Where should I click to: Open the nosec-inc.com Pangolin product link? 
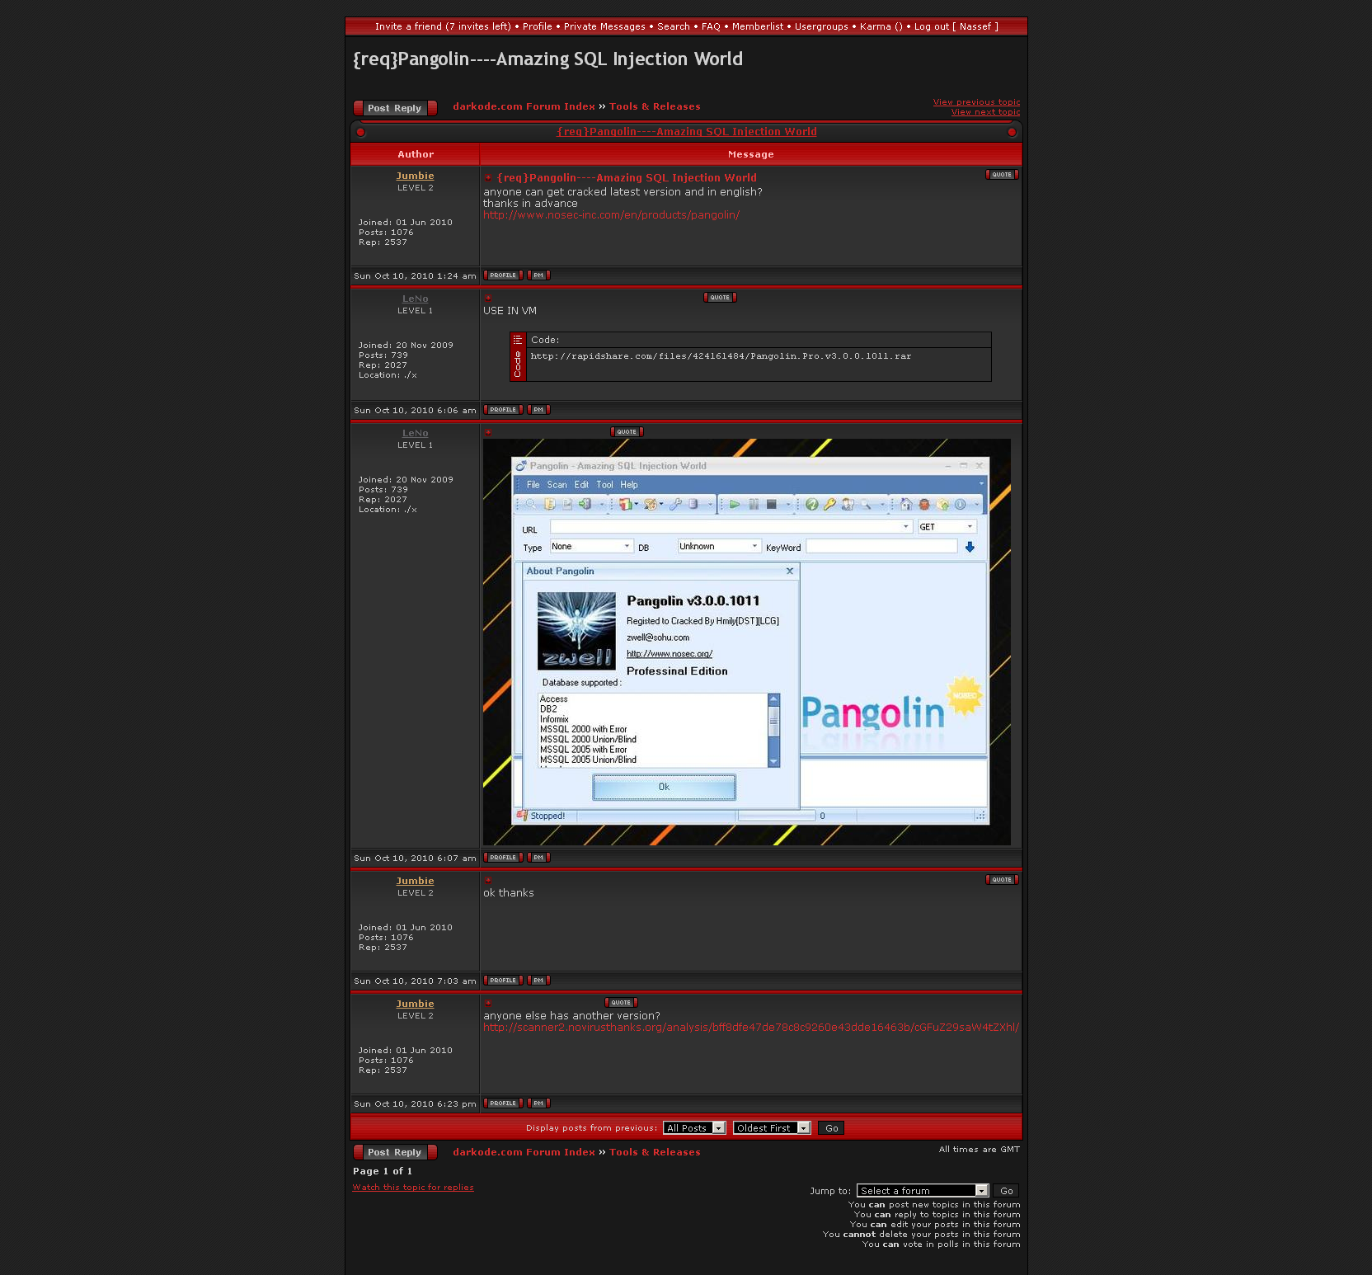pyautogui.click(x=611, y=215)
